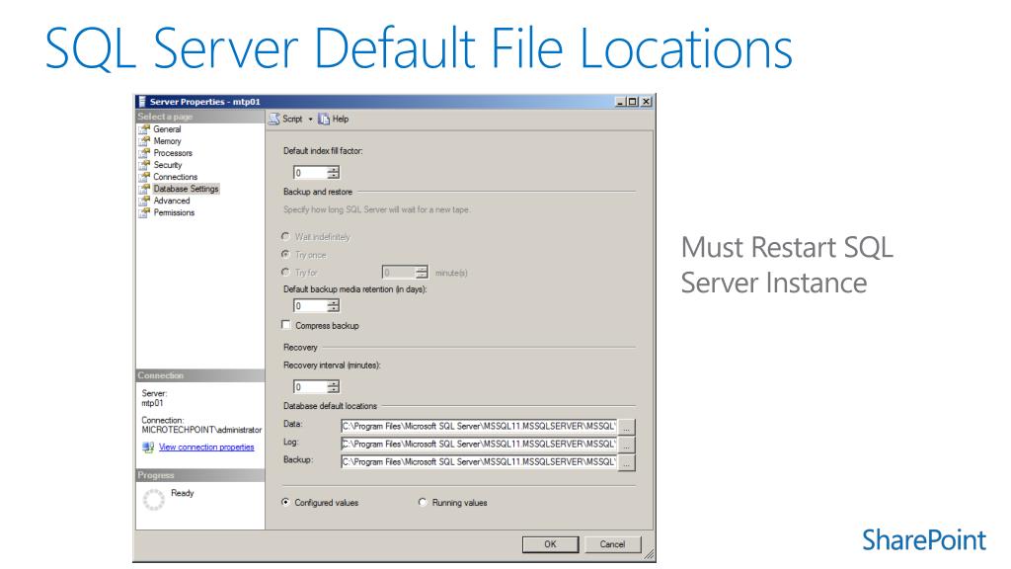The image size is (1011, 569).
Task: Click the backup media retention days field
Action: click(309, 306)
